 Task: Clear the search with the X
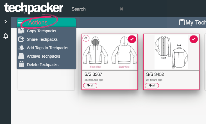121,9
